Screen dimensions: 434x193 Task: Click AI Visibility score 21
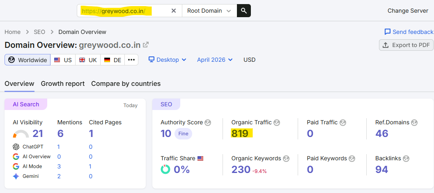38,134
